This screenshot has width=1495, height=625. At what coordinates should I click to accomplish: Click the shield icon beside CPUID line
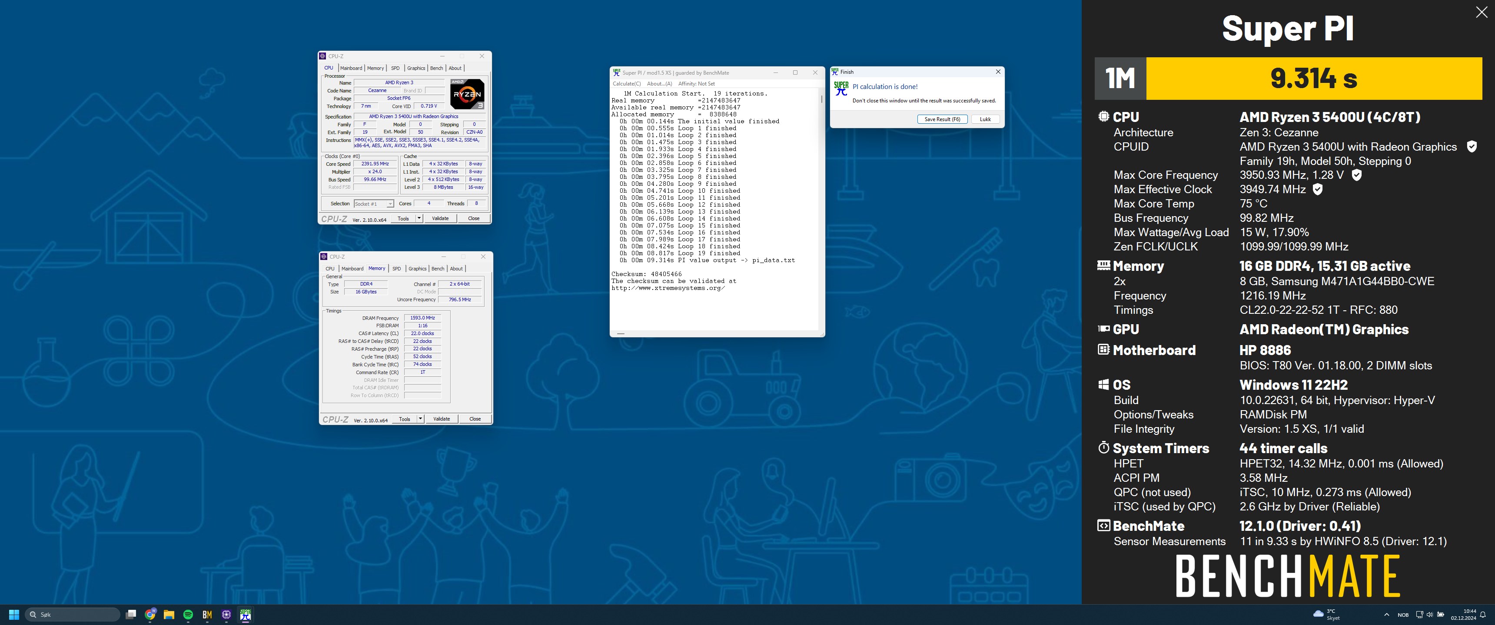pos(1472,147)
